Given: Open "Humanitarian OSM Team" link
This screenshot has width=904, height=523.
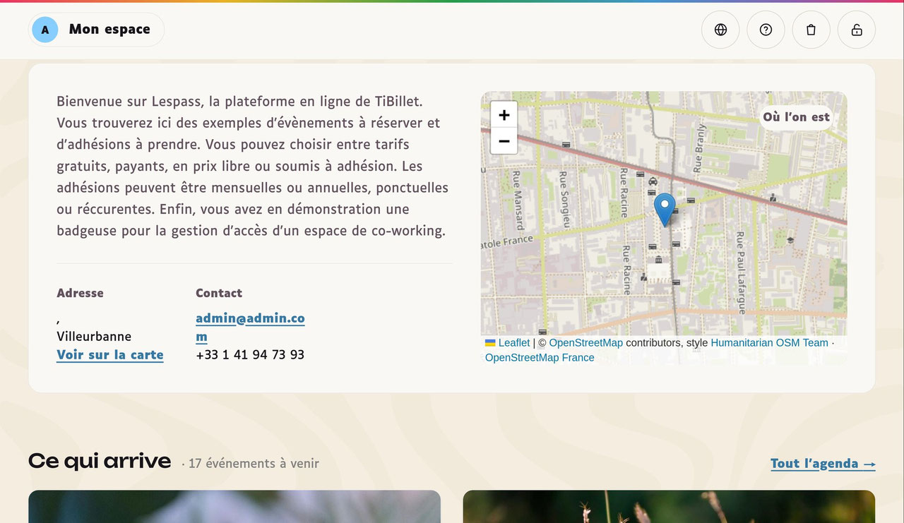Looking at the screenshot, I should pos(769,343).
